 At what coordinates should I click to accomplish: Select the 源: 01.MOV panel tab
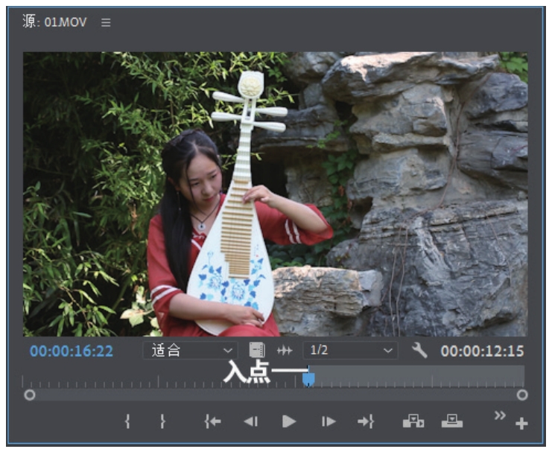tap(54, 22)
